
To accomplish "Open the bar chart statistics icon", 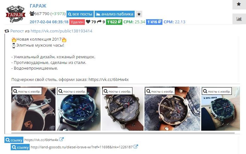I will click(x=239, y=19).
